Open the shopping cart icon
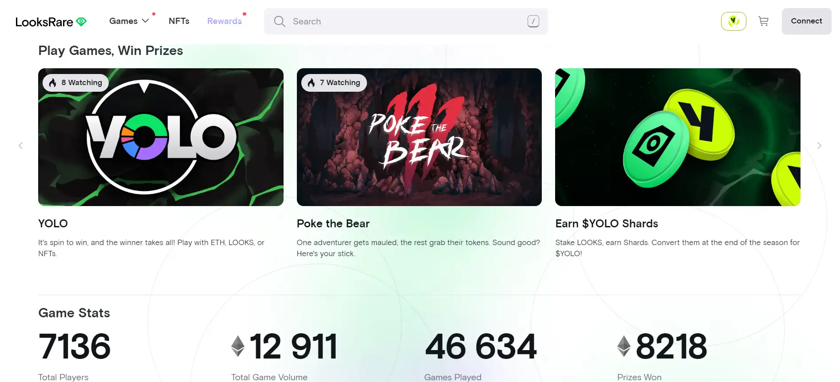This screenshot has height=382, width=840. point(763,21)
